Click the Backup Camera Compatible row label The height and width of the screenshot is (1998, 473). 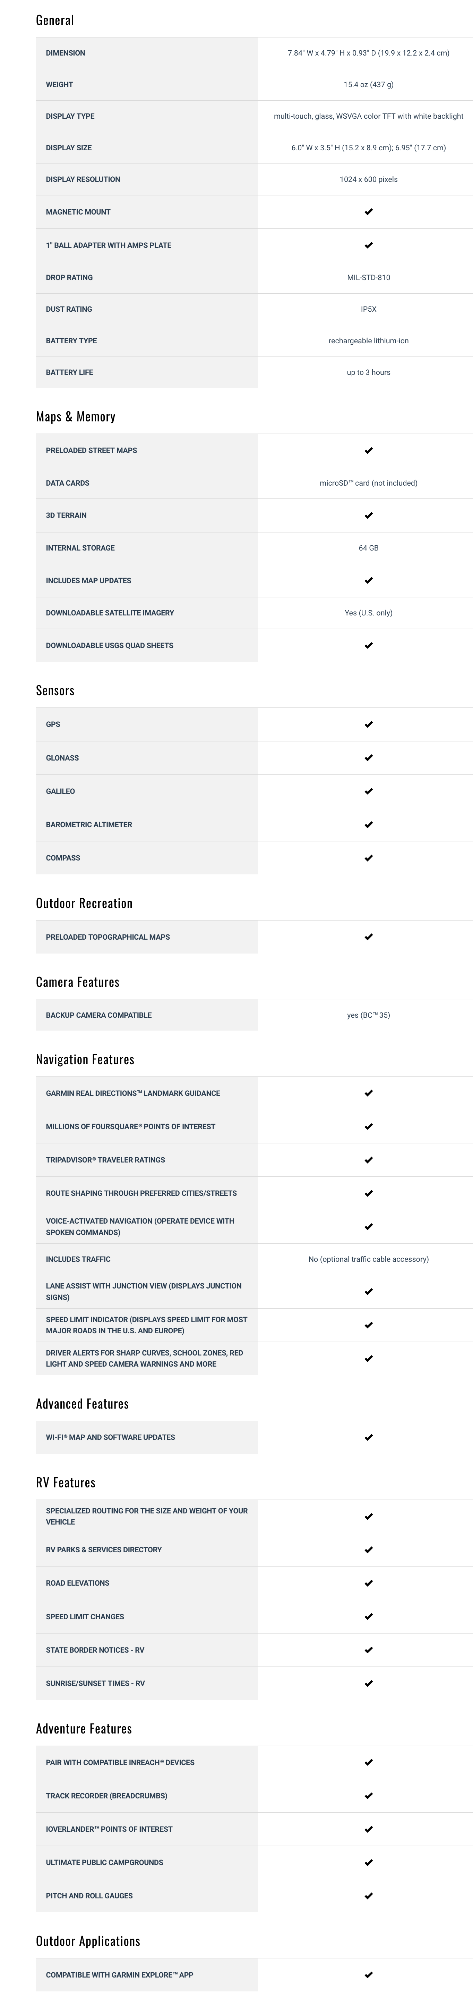click(x=98, y=1015)
